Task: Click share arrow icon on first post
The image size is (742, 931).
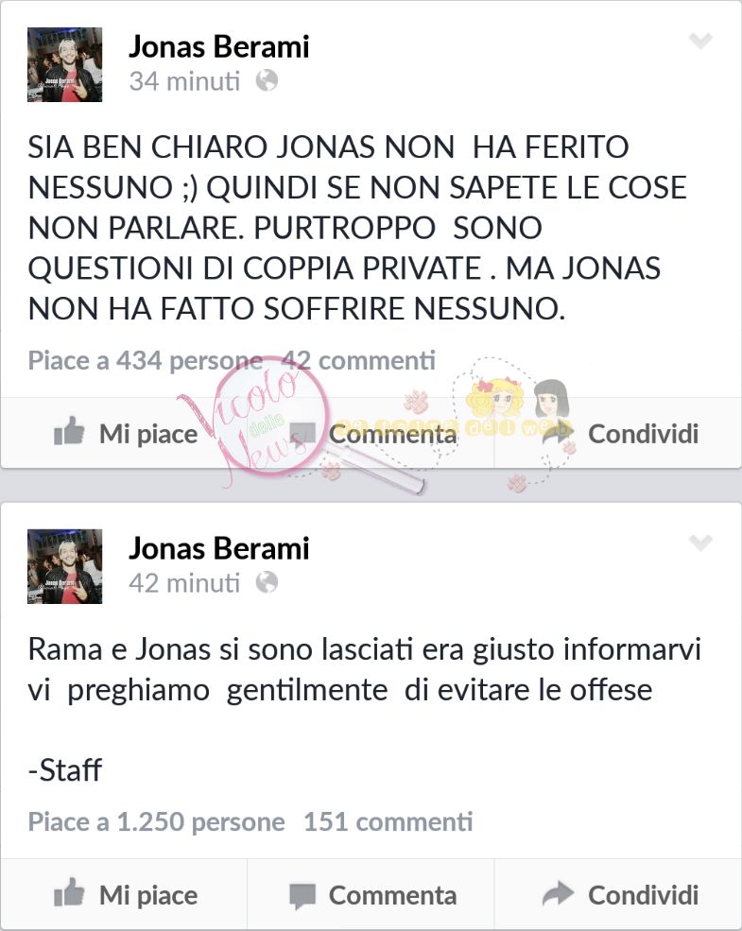Action: click(558, 432)
